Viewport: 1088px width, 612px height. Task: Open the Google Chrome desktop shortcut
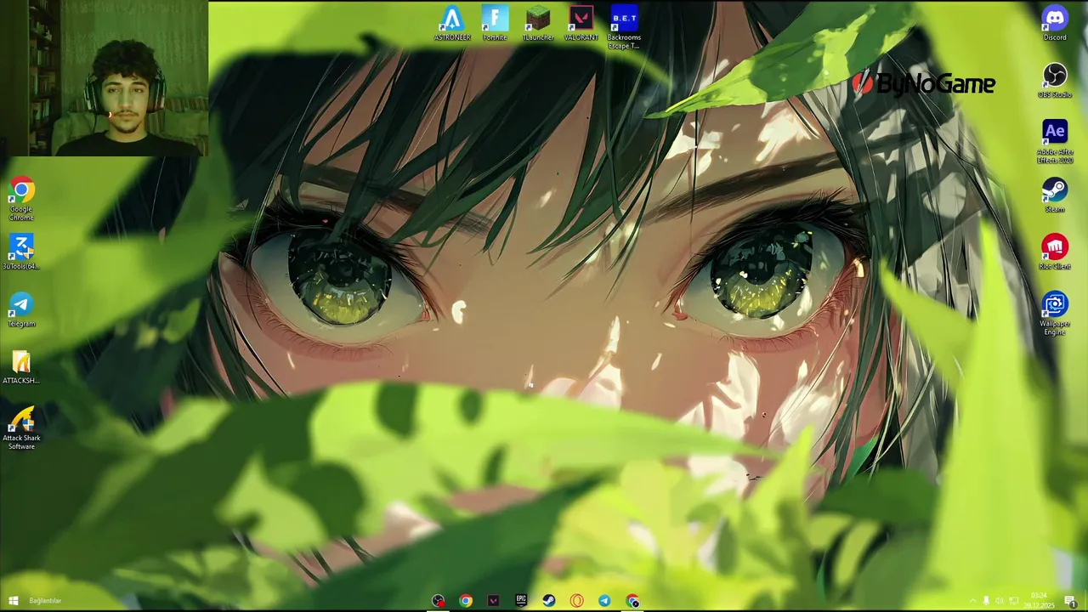tap(21, 200)
